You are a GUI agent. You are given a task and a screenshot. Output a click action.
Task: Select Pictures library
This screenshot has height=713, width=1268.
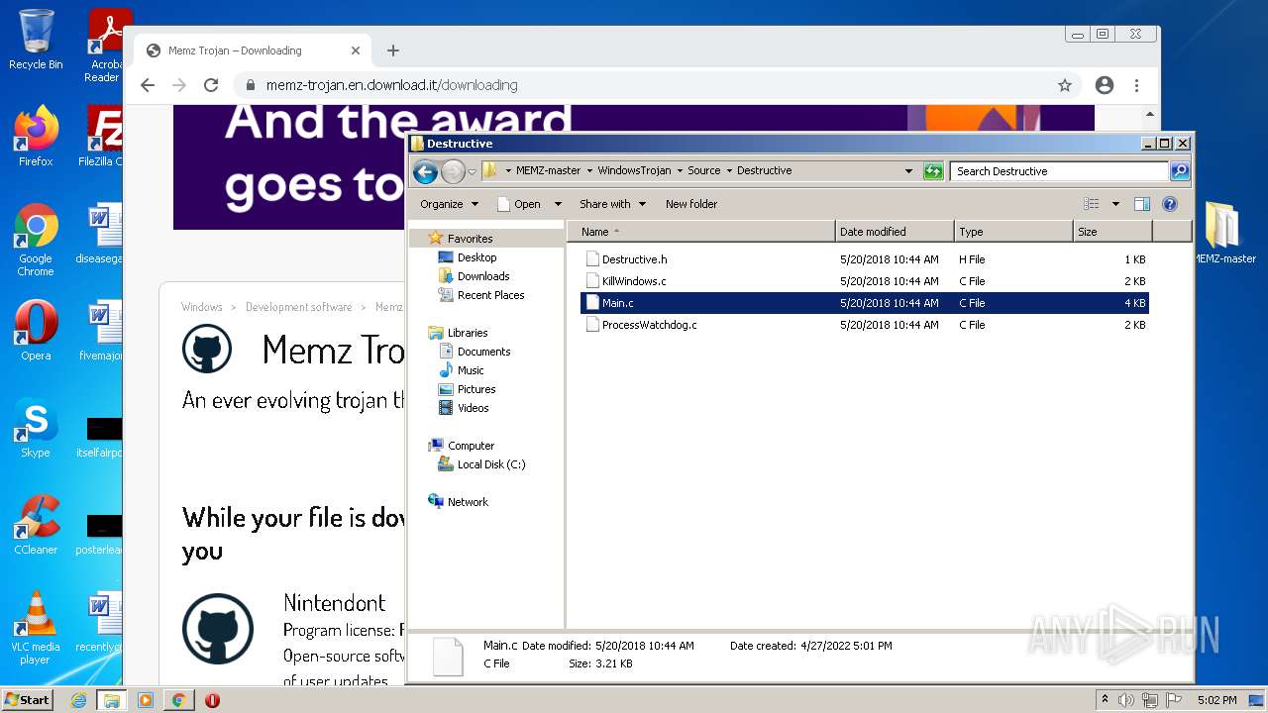tap(476, 389)
